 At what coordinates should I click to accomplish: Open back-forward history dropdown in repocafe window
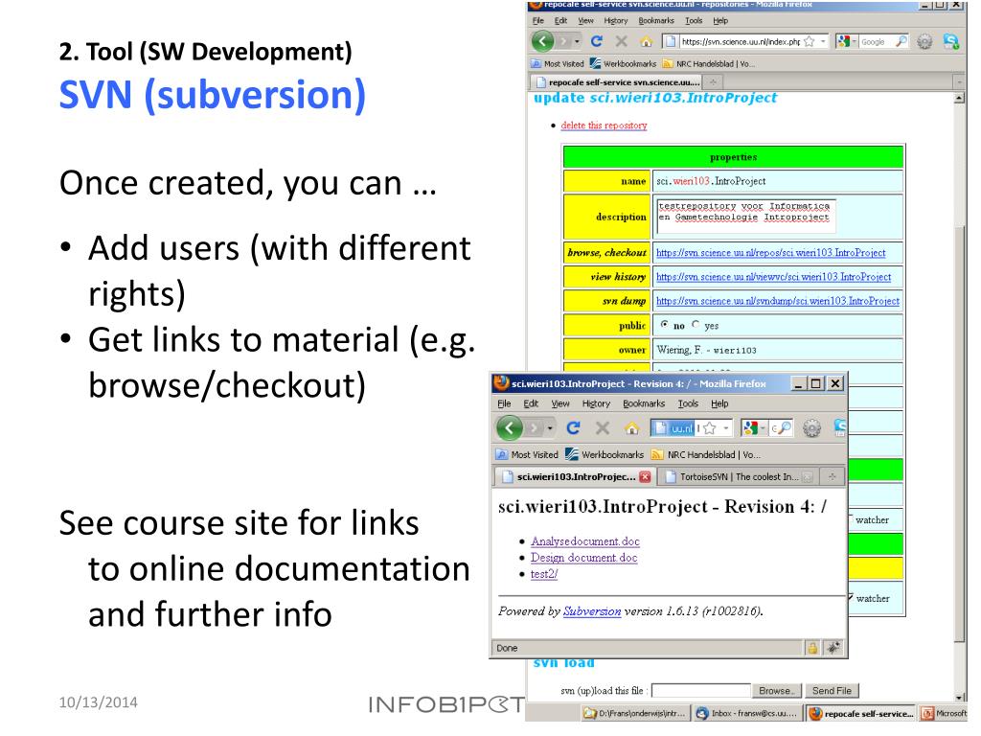[576, 41]
